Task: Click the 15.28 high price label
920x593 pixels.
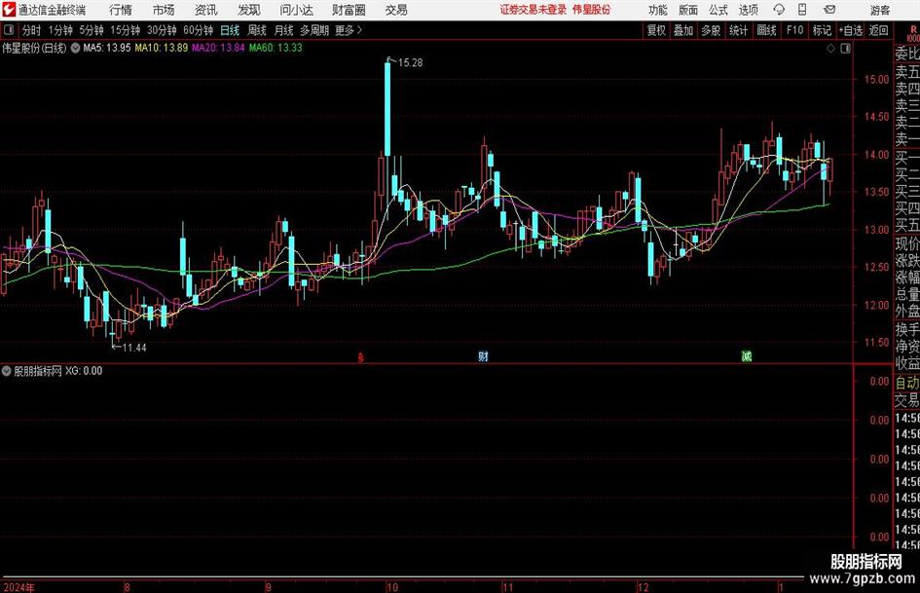Action: (x=410, y=63)
